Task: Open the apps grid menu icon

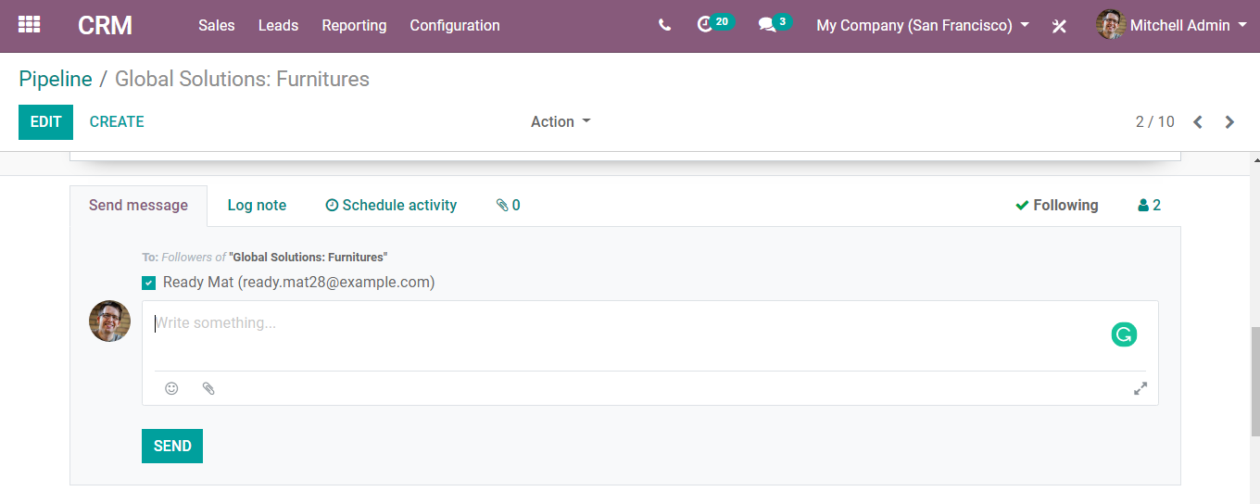Action: coord(30,25)
